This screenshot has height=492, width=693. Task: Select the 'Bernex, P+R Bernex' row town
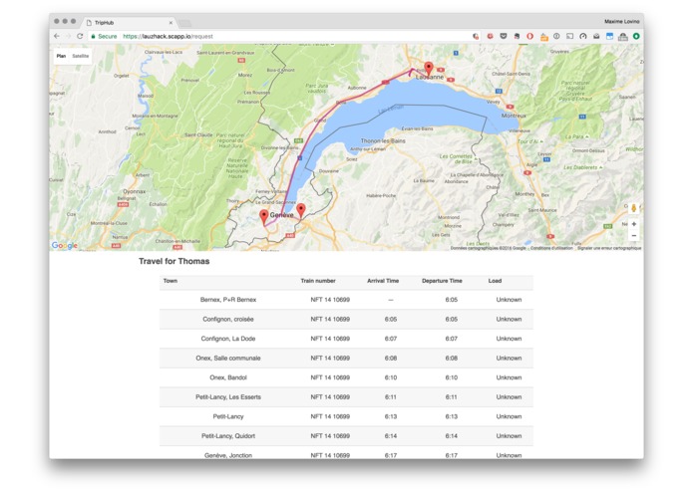[228, 300]
